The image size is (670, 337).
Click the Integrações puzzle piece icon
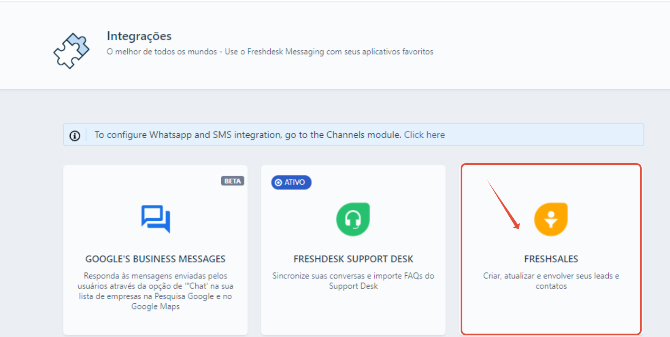point(71,51)
